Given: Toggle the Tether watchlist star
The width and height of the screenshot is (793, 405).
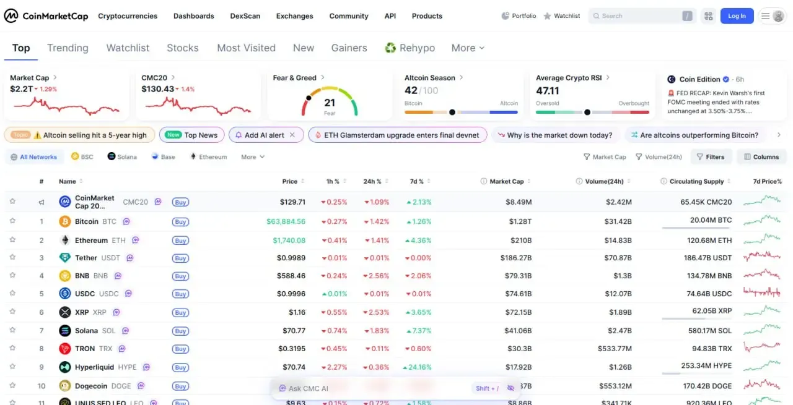Looking at the screenshot, I should [12, 257].
